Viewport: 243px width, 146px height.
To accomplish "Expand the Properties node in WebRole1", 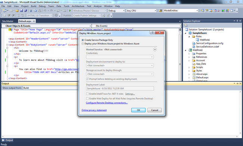I will point(189,54).
